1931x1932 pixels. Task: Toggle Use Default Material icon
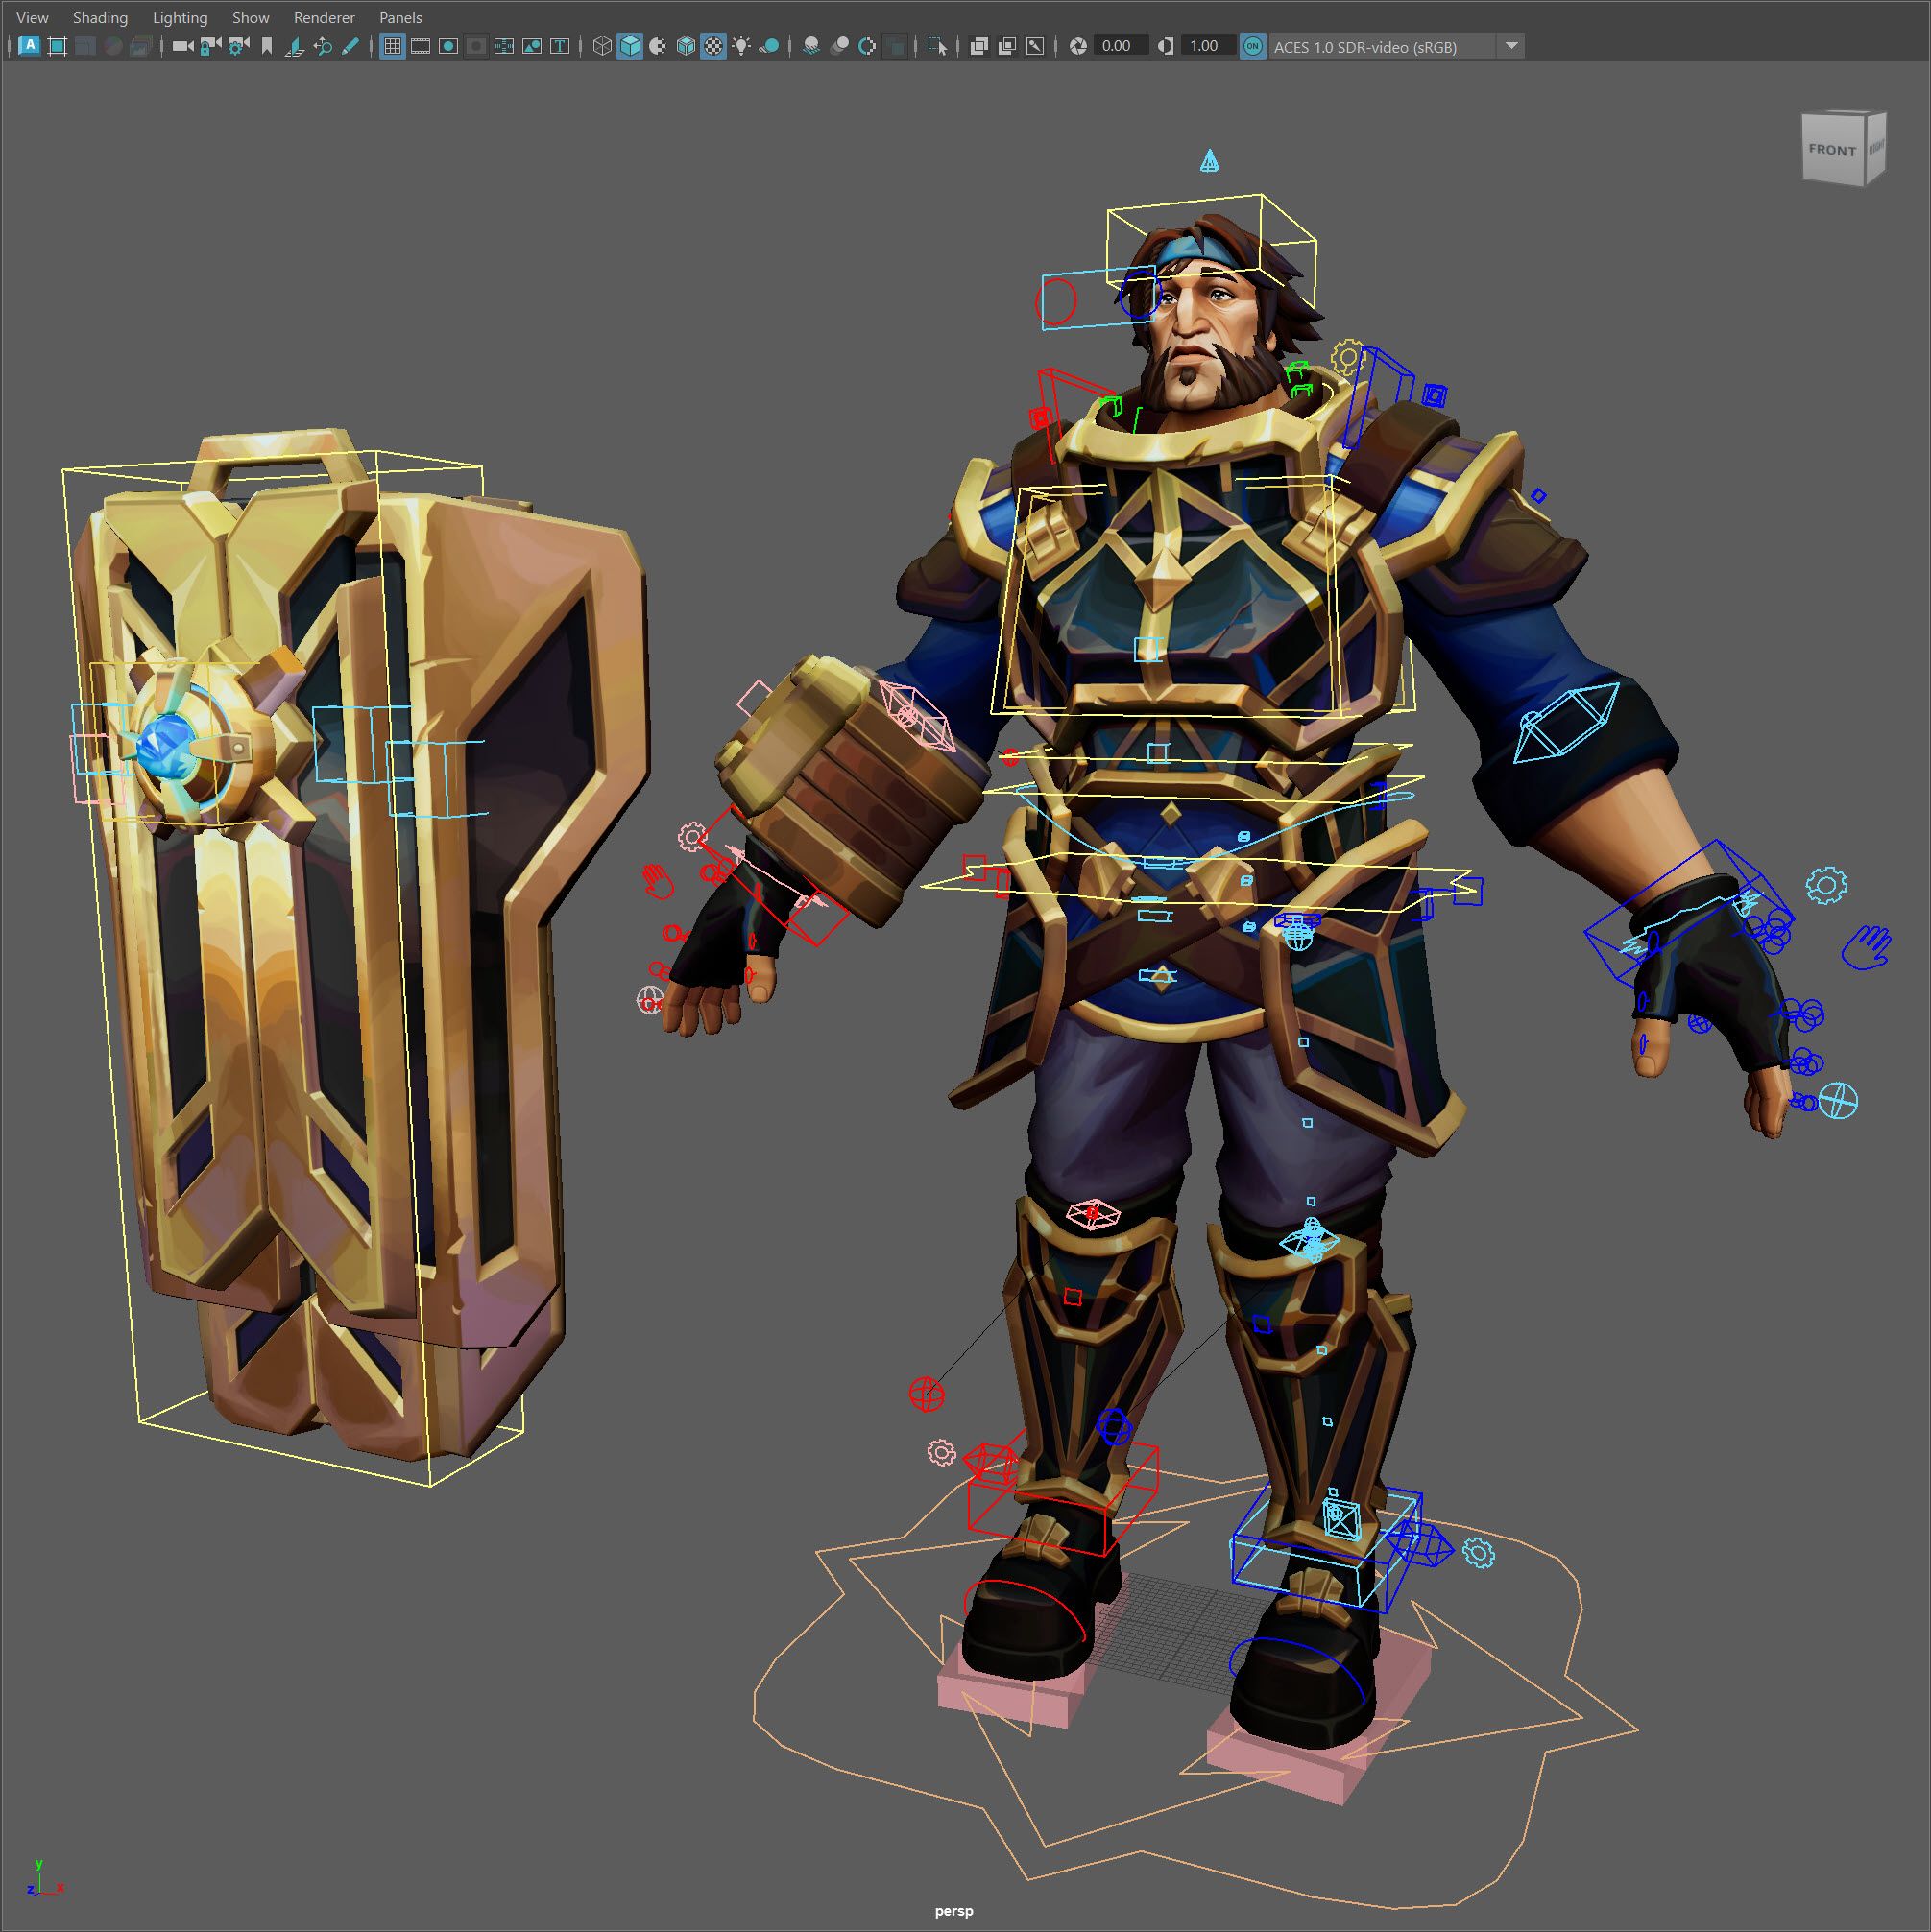pos(659,46)
